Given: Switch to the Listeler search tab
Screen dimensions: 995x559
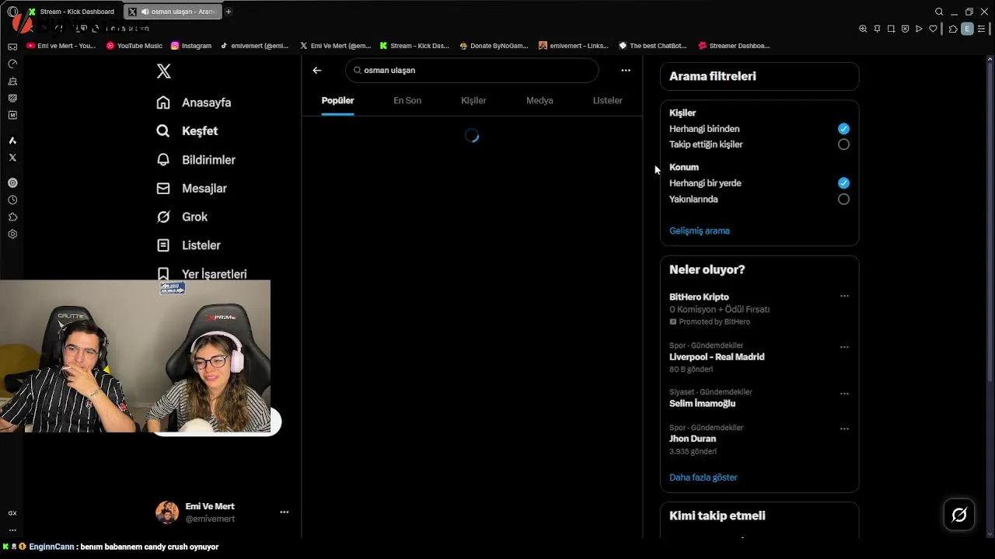Looking at the screenshot, I should click(x=607, y=100).
